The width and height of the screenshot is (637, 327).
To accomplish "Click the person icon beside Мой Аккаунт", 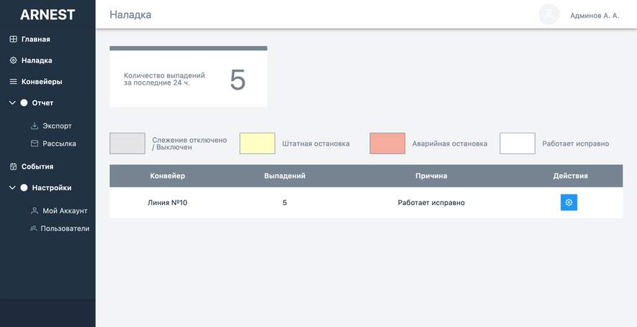I will pyautogui.click(x=34, y=211).
